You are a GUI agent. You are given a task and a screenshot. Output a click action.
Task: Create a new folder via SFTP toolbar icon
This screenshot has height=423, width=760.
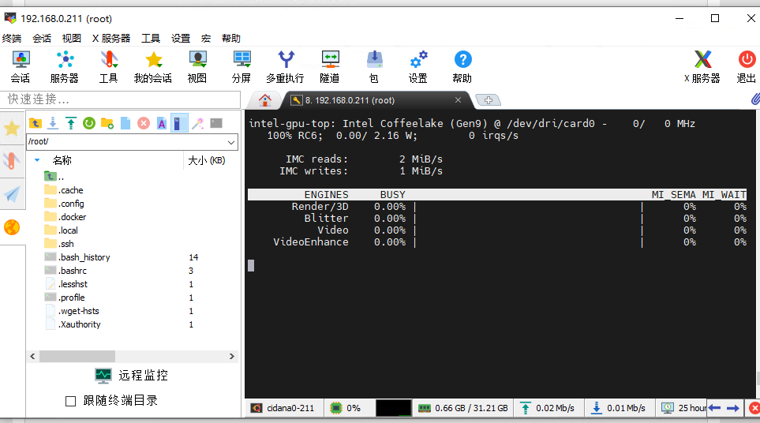click(107, 123)
